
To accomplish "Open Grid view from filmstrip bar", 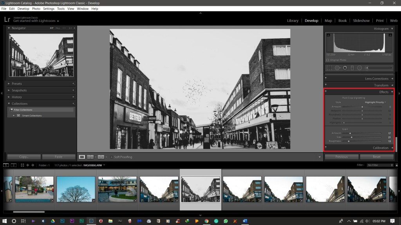I will [x=22, y=165].
